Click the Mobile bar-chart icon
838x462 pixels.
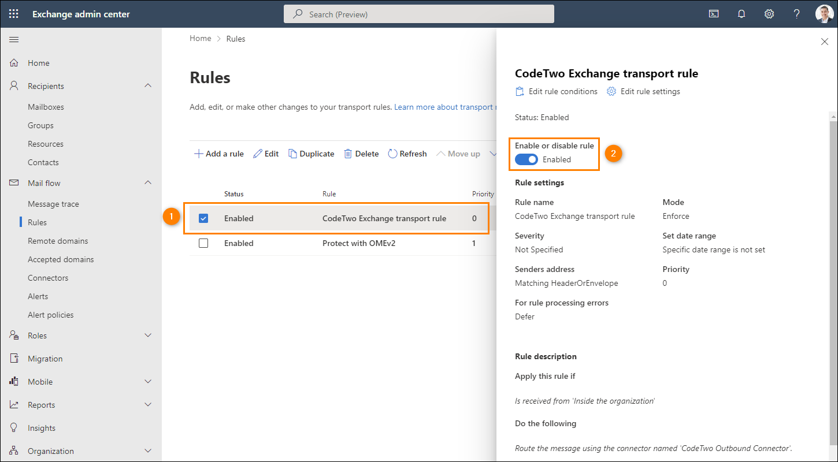tap(14, 382)
